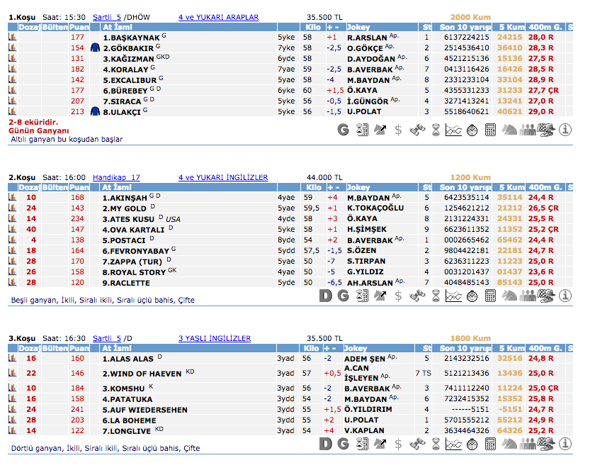Screen dimensions: 595x470
Task: Click the D icon in race 2 toolbar
Action: (325, 296)
